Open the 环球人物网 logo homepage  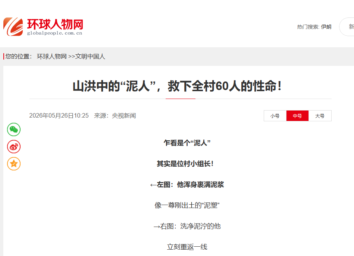43,27
